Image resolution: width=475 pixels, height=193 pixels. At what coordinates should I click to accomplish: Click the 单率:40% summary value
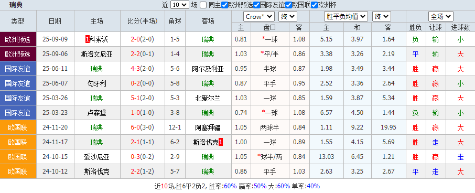[306, 186]
